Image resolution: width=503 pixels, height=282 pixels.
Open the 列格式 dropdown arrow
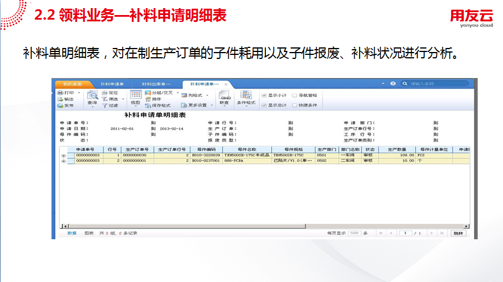click(x=207, y=95)
